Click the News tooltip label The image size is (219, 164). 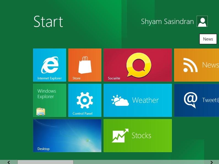(x=208, y=39)
